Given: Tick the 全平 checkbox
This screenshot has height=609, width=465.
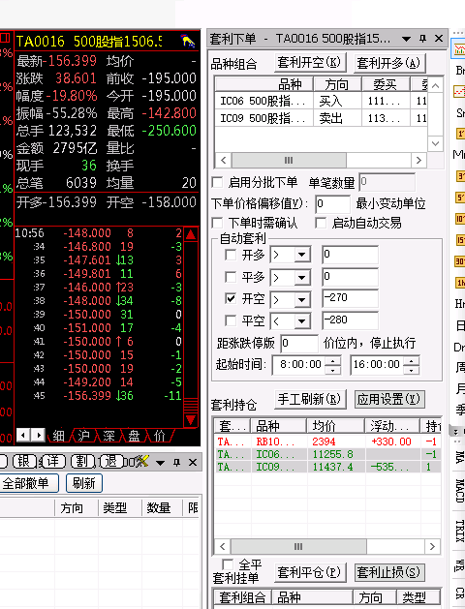Looking at the screenshot, I should [x=228, y=564].
